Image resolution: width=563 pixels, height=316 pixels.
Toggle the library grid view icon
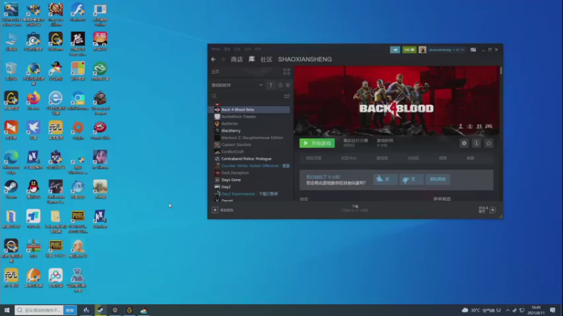tap(286, 72)
